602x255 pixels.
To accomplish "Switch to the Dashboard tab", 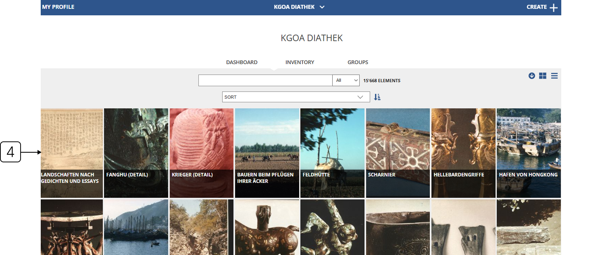I will click(242, 62).
